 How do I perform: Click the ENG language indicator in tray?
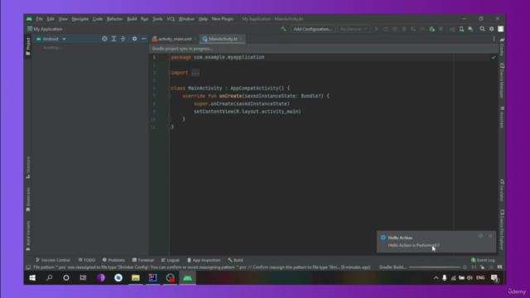tap(480, 278)
